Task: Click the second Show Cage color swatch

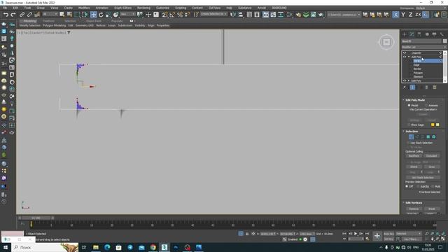Action: click(x=437, y=125)
